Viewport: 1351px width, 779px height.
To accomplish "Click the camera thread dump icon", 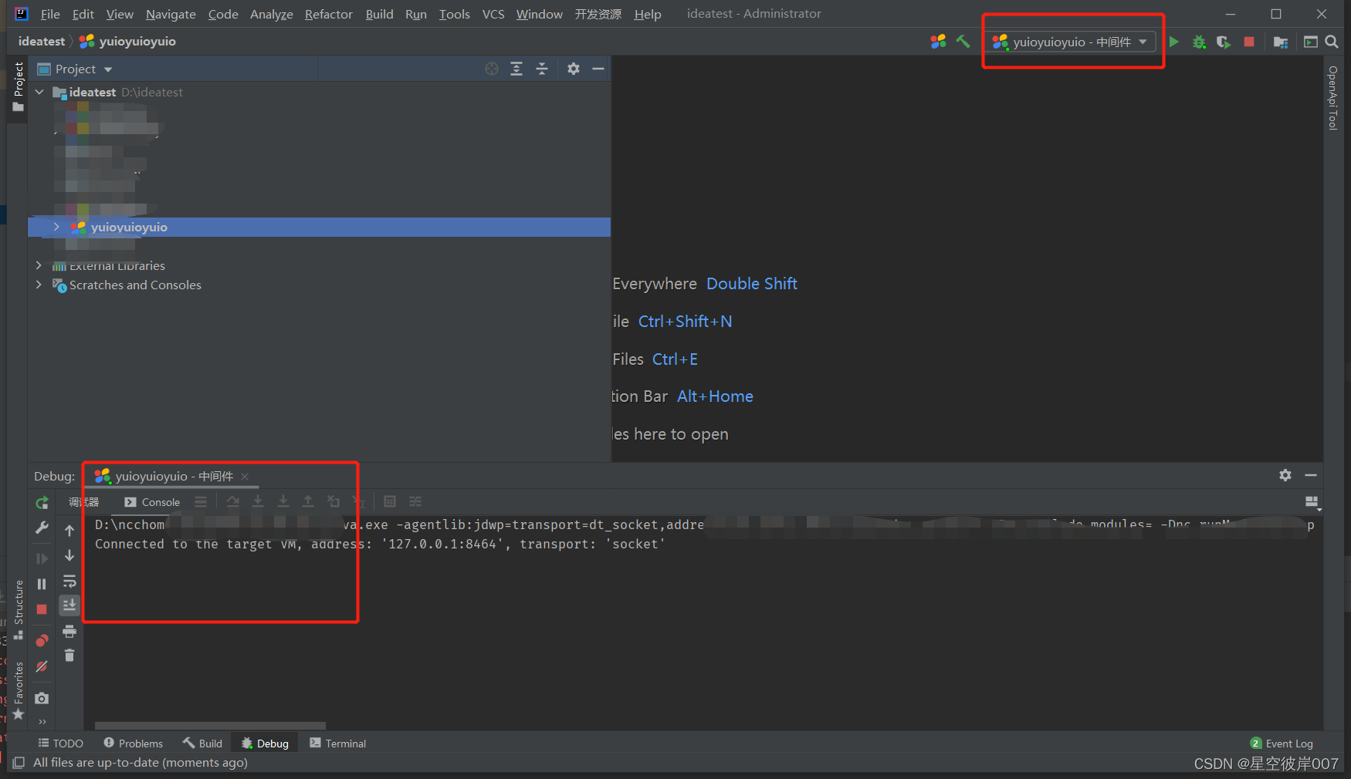I will click(x=42, y=698).
